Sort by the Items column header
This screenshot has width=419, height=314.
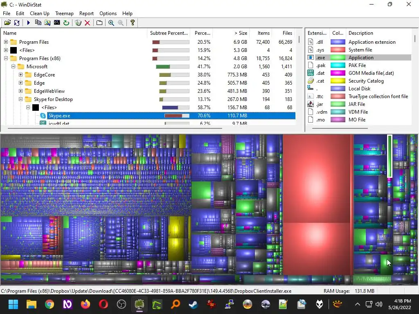261,33
